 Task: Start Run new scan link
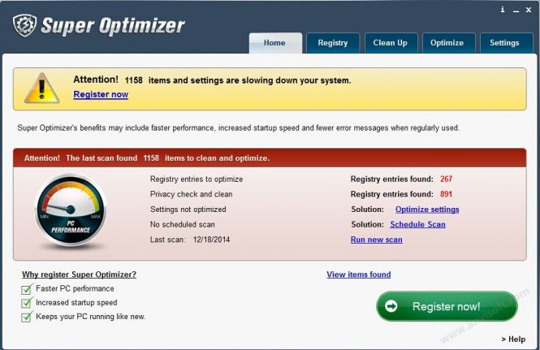(377, 240)
